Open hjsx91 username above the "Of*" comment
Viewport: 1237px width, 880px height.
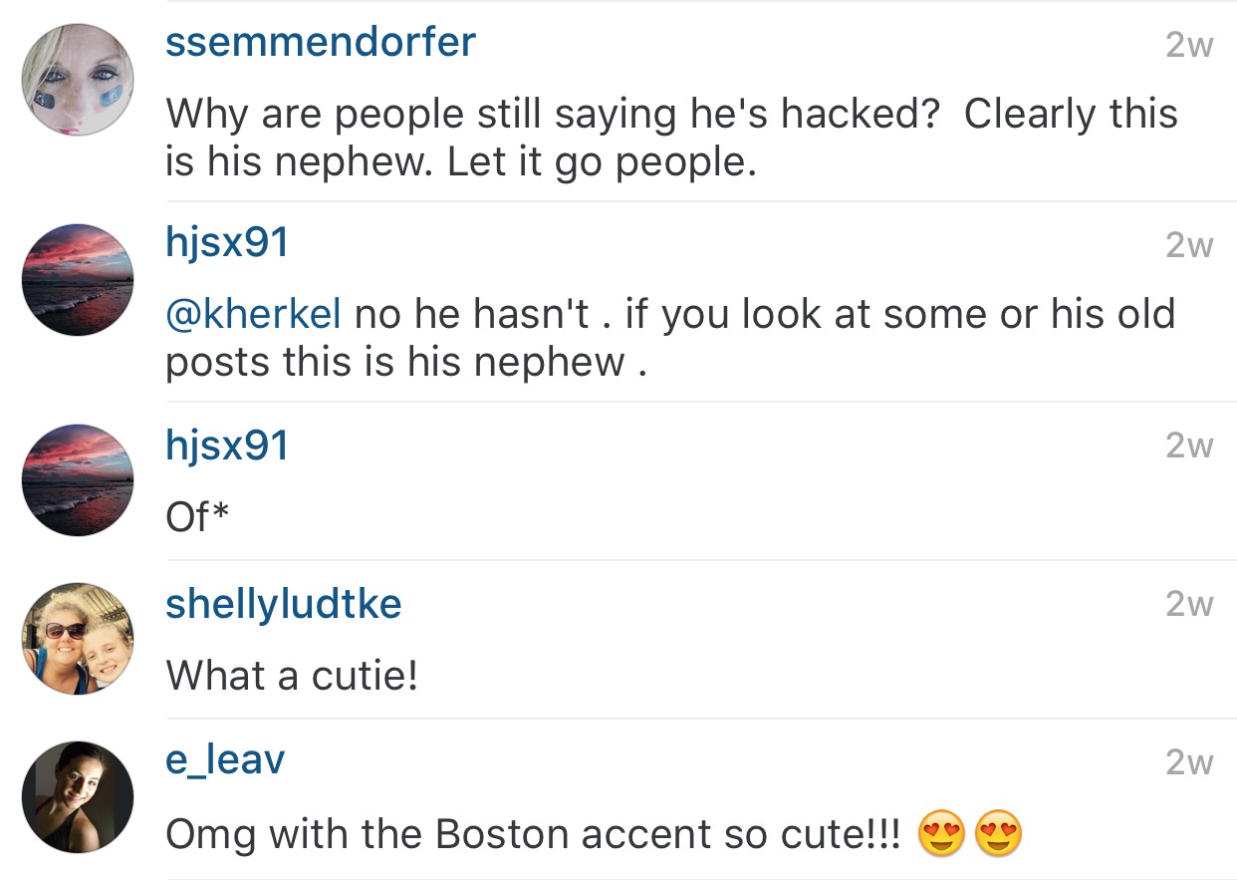227,444
